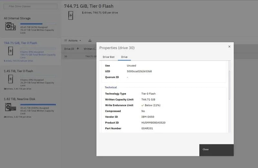
Task: Click the large flash drive icon in the header
Action: pyautogui.click(x=71, y=15)
